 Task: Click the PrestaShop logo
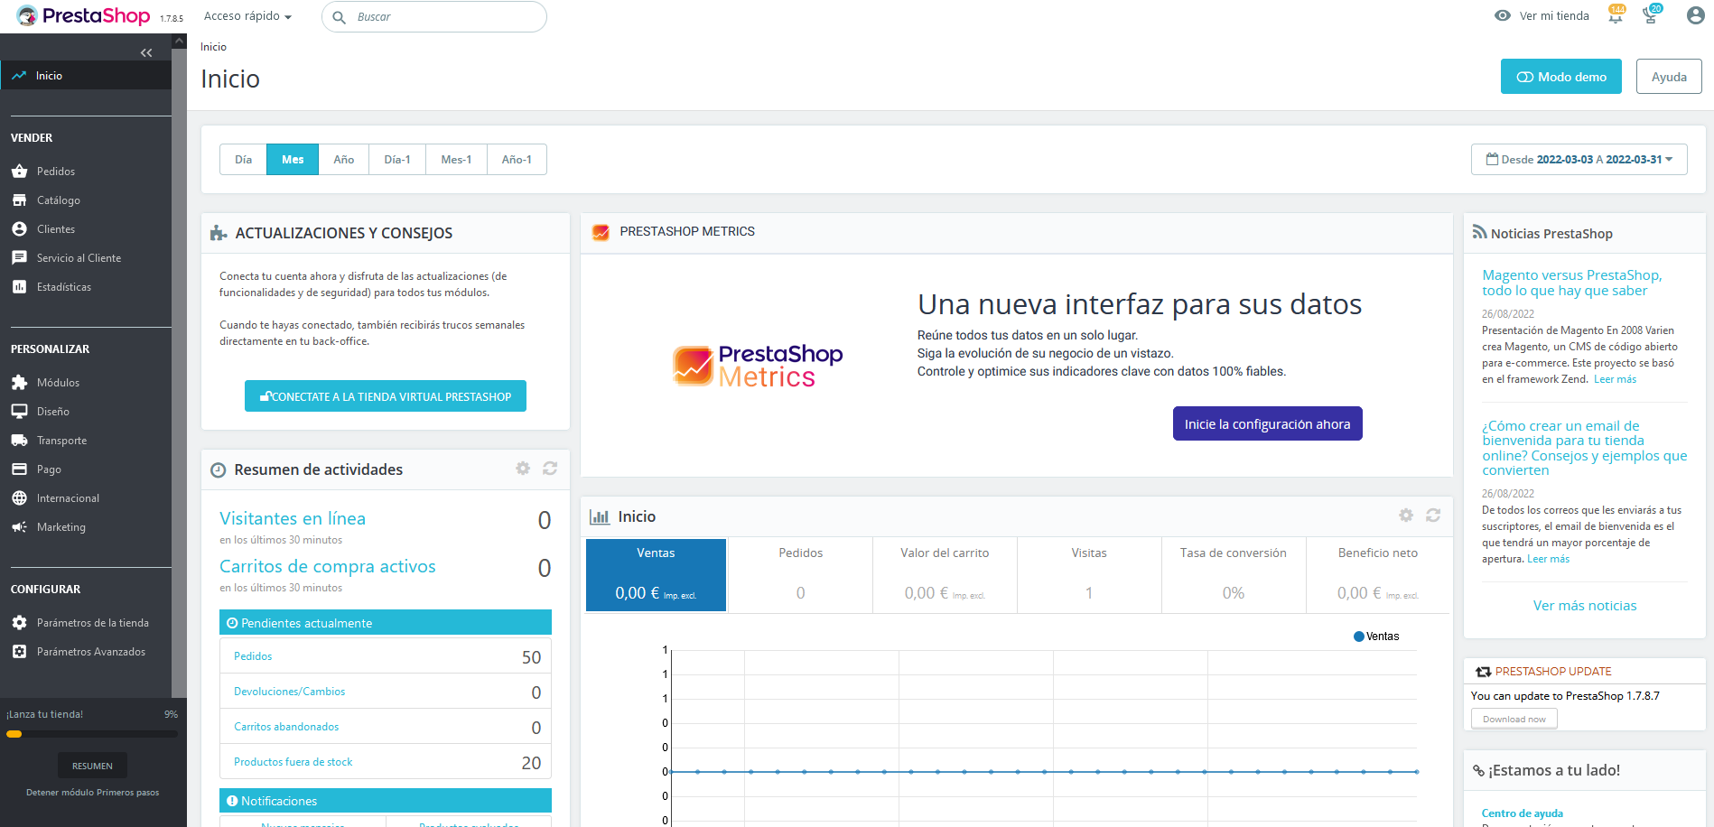tap(83, 16)
